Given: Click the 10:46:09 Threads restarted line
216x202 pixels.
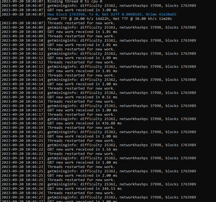Looking at the screenshot, I should (x=57, y=36).
